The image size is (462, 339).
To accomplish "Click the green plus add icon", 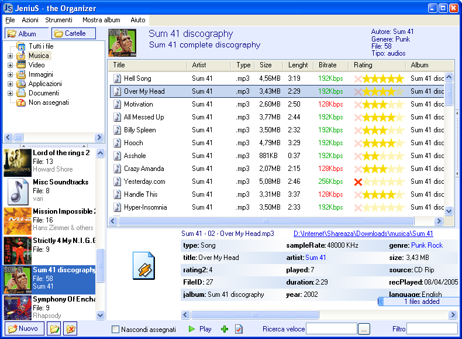I will coord(225,329).
